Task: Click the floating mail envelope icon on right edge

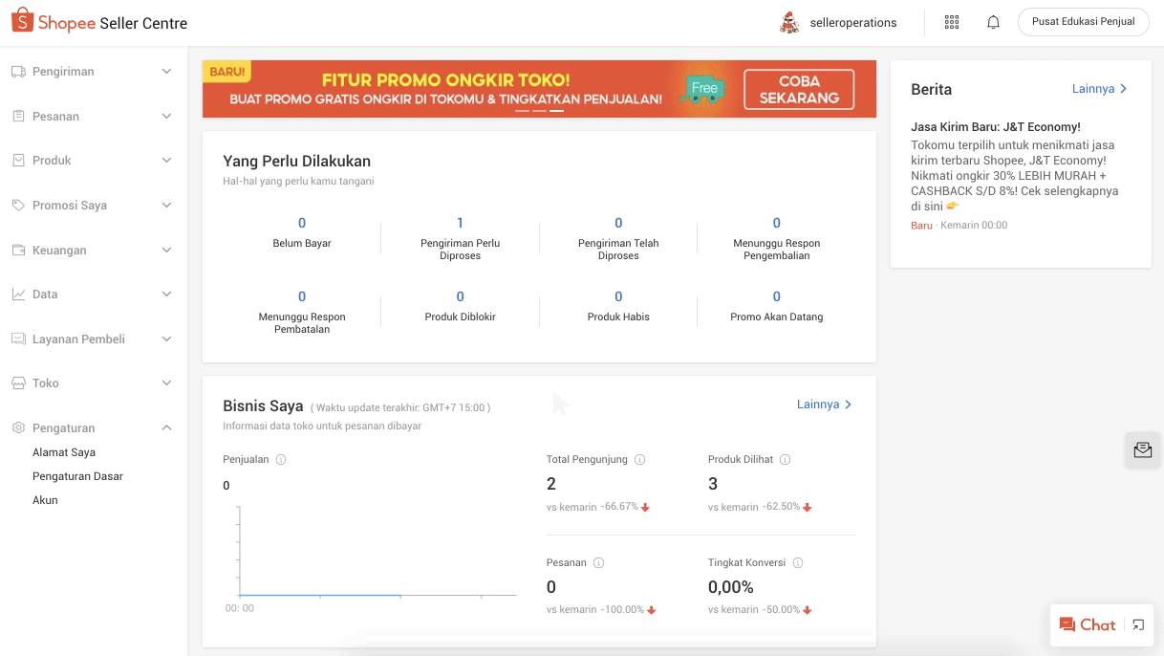Action: (1142, 449)
